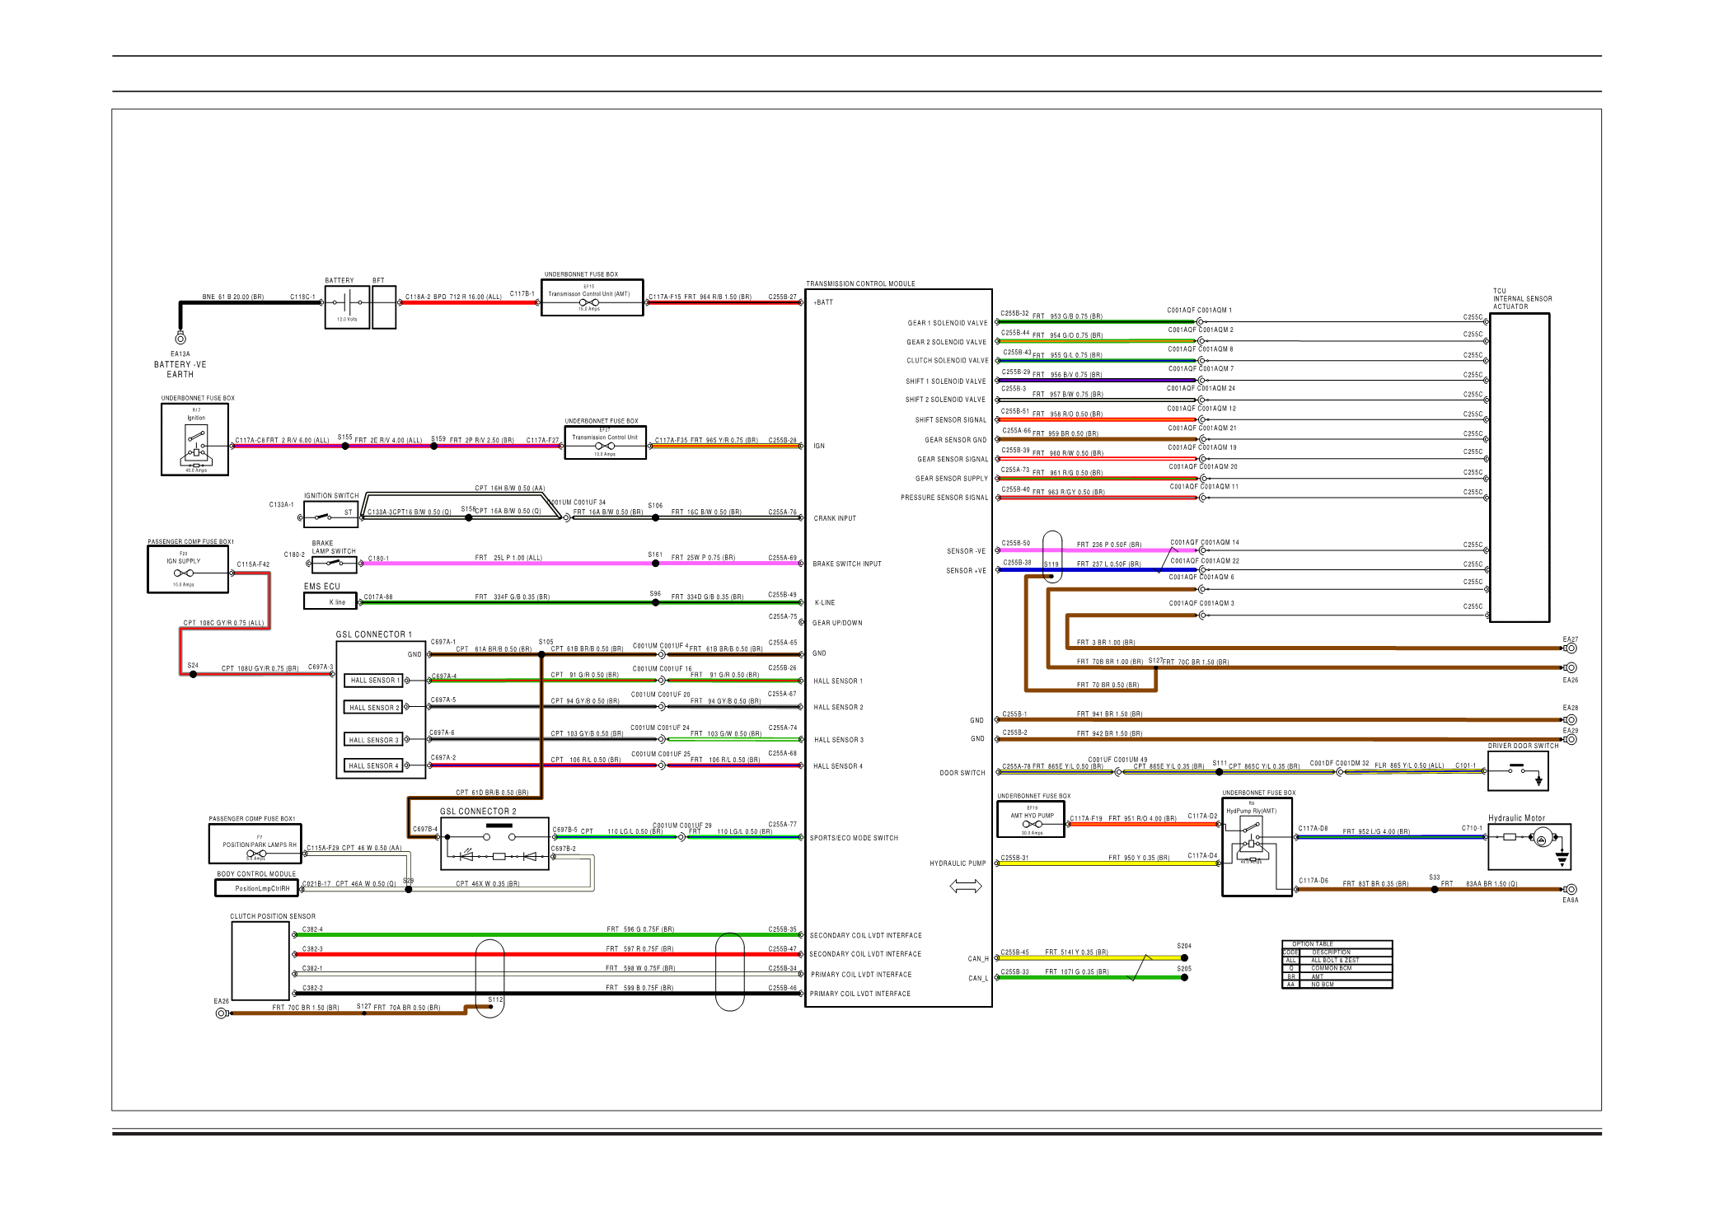Image resolution: width=1714 pixels, height=1212 pixels.
Task: Select the clutch position sensor block
Action: click(260, 961)
